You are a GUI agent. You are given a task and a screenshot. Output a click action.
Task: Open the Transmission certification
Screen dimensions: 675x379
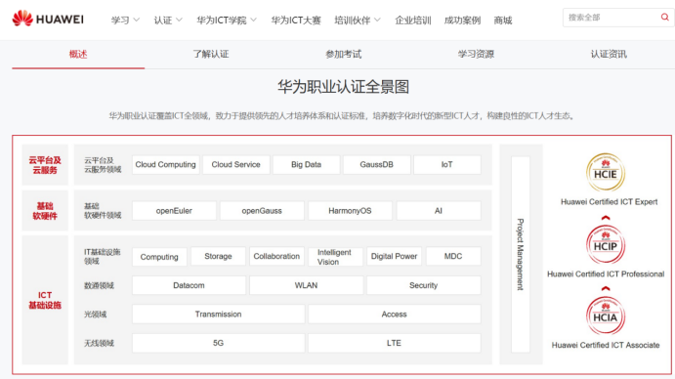pos(218,314)
